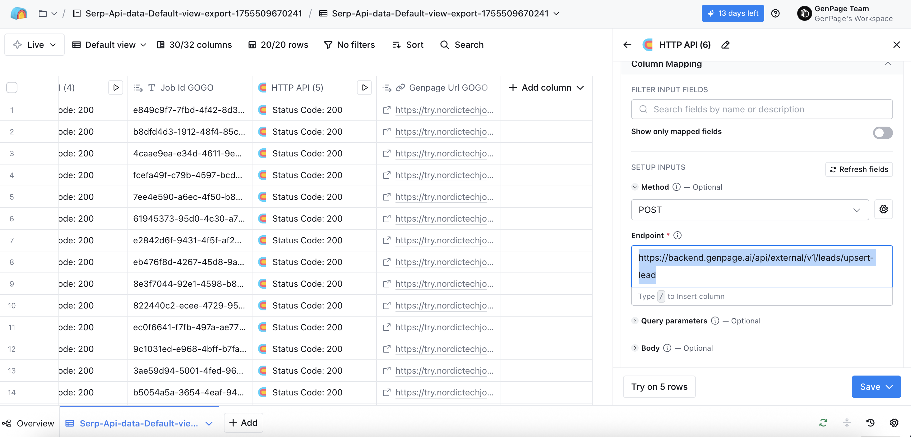Show info for the Endpoint field
Image resolution: width=911 pixels, height=437 pixels.
tap(677, 236)
